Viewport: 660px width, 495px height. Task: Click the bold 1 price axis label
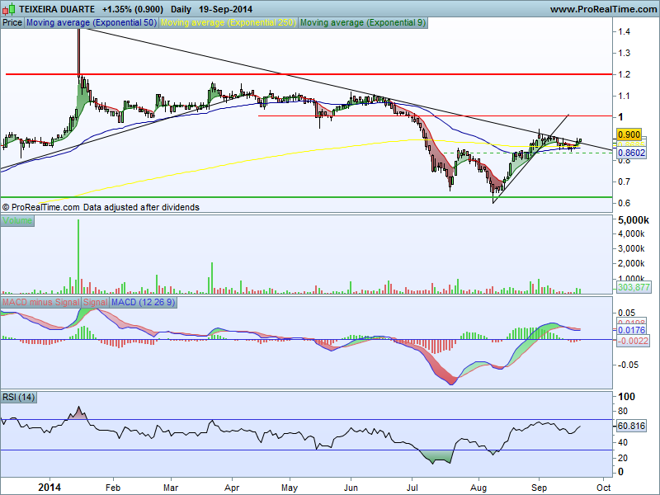(620, 117)
